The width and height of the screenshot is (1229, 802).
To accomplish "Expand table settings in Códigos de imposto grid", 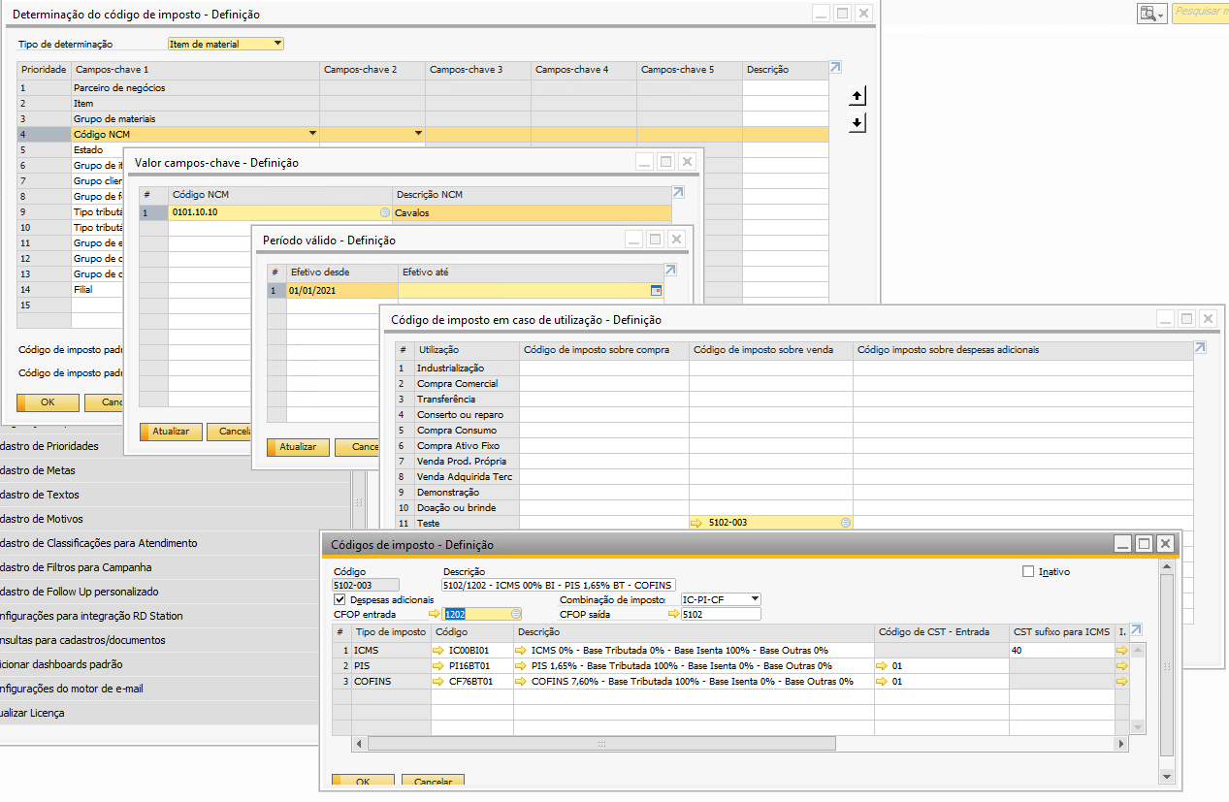I will 1136,629.
